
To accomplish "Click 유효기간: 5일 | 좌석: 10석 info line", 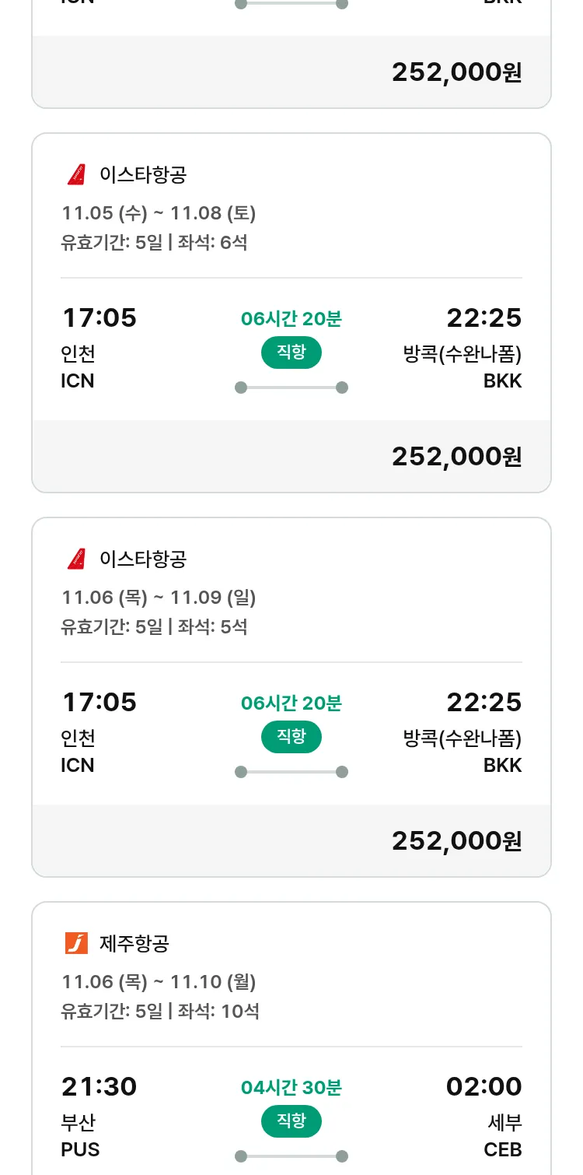I will [x=160, y=1011].
